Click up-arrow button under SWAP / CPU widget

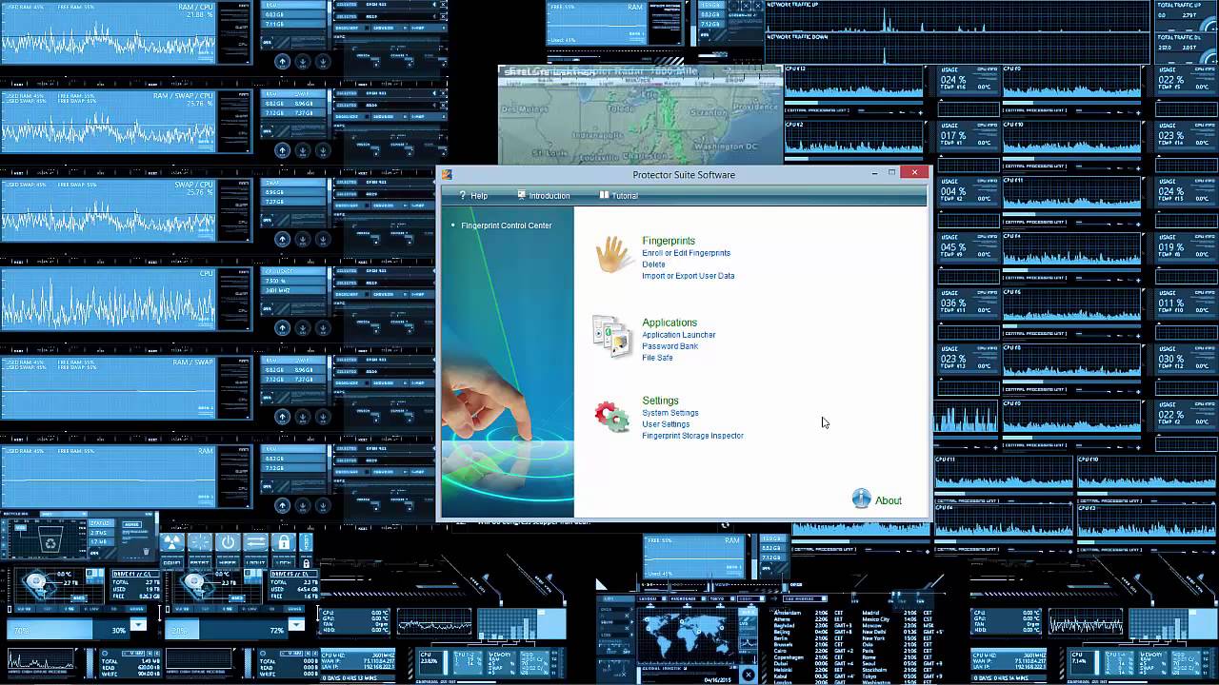point(282,239)
